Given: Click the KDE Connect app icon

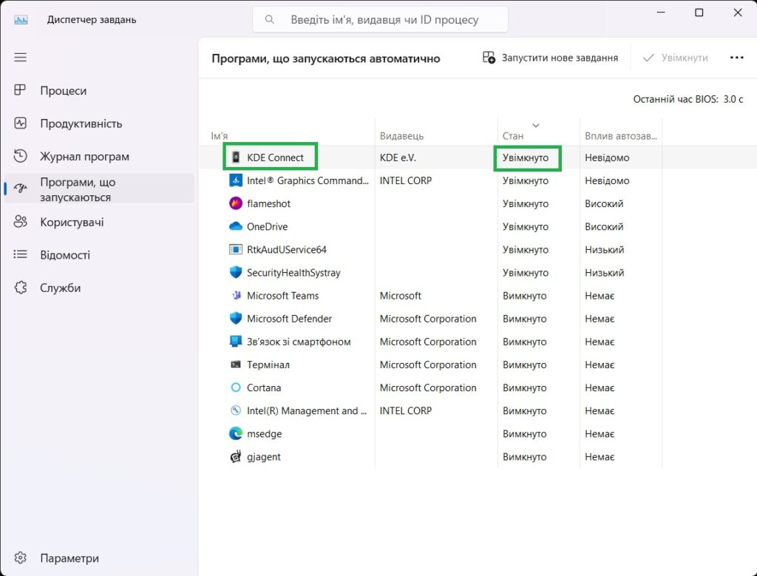Looking at the screenshot, I should tap(236, 157).
